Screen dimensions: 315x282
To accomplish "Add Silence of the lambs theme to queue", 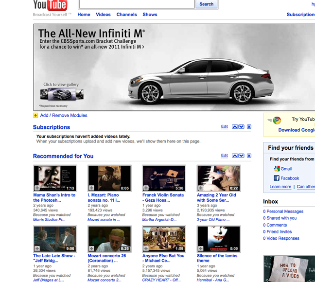I will coord(201,248).
